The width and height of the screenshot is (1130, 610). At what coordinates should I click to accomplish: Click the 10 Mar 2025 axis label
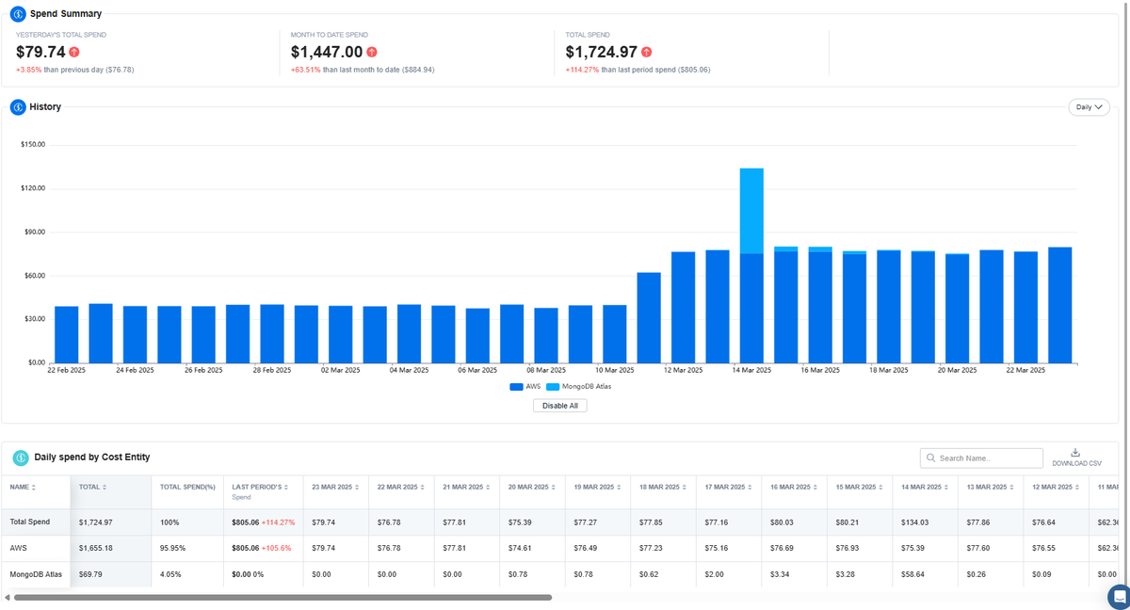615,371
